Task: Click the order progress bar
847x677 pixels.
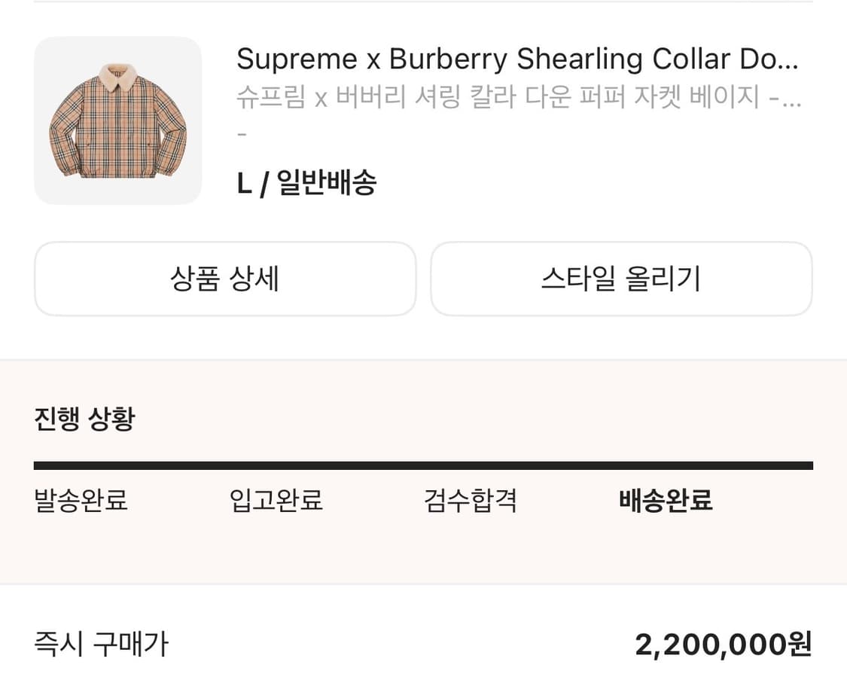Action: click(x=423, y=462)
